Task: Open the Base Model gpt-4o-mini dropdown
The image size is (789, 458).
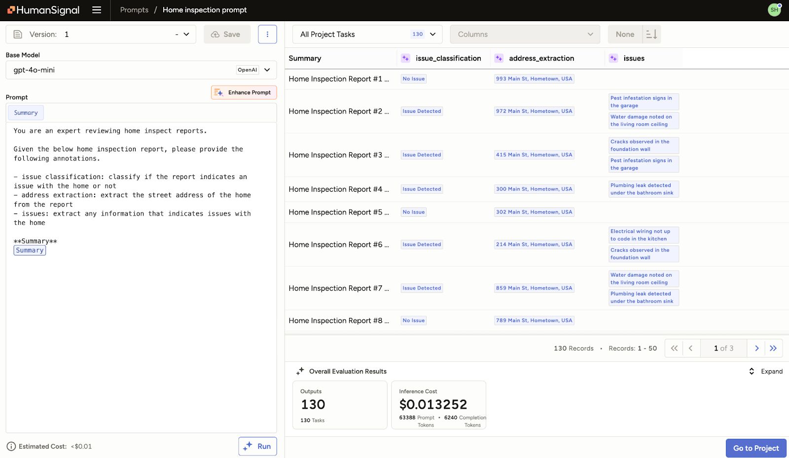Action: pos(141,70)
